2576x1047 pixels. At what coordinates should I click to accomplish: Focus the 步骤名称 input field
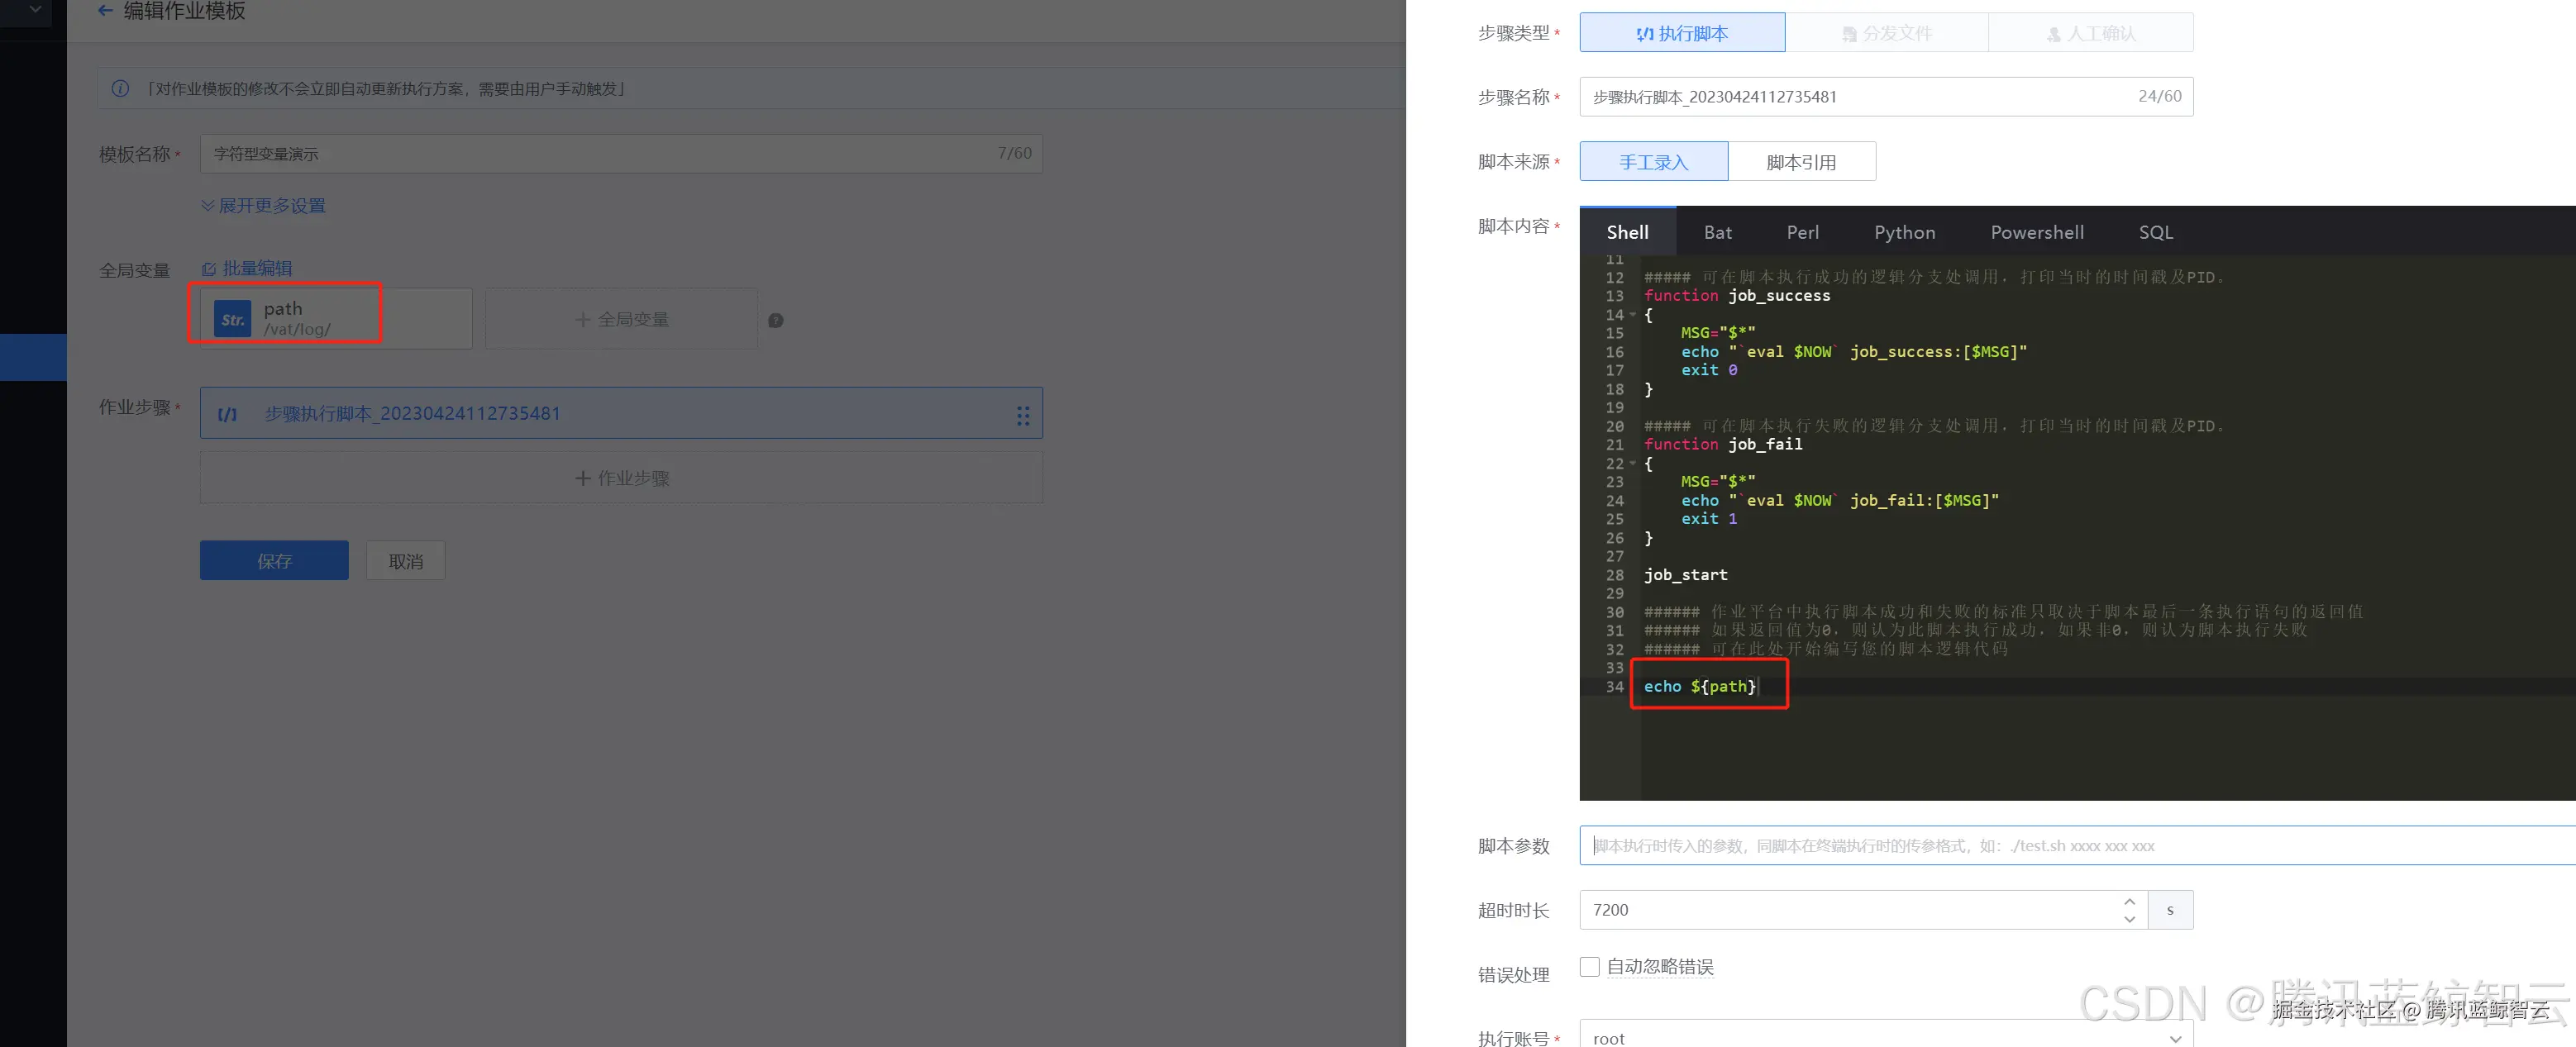[x=1886, y=97]
